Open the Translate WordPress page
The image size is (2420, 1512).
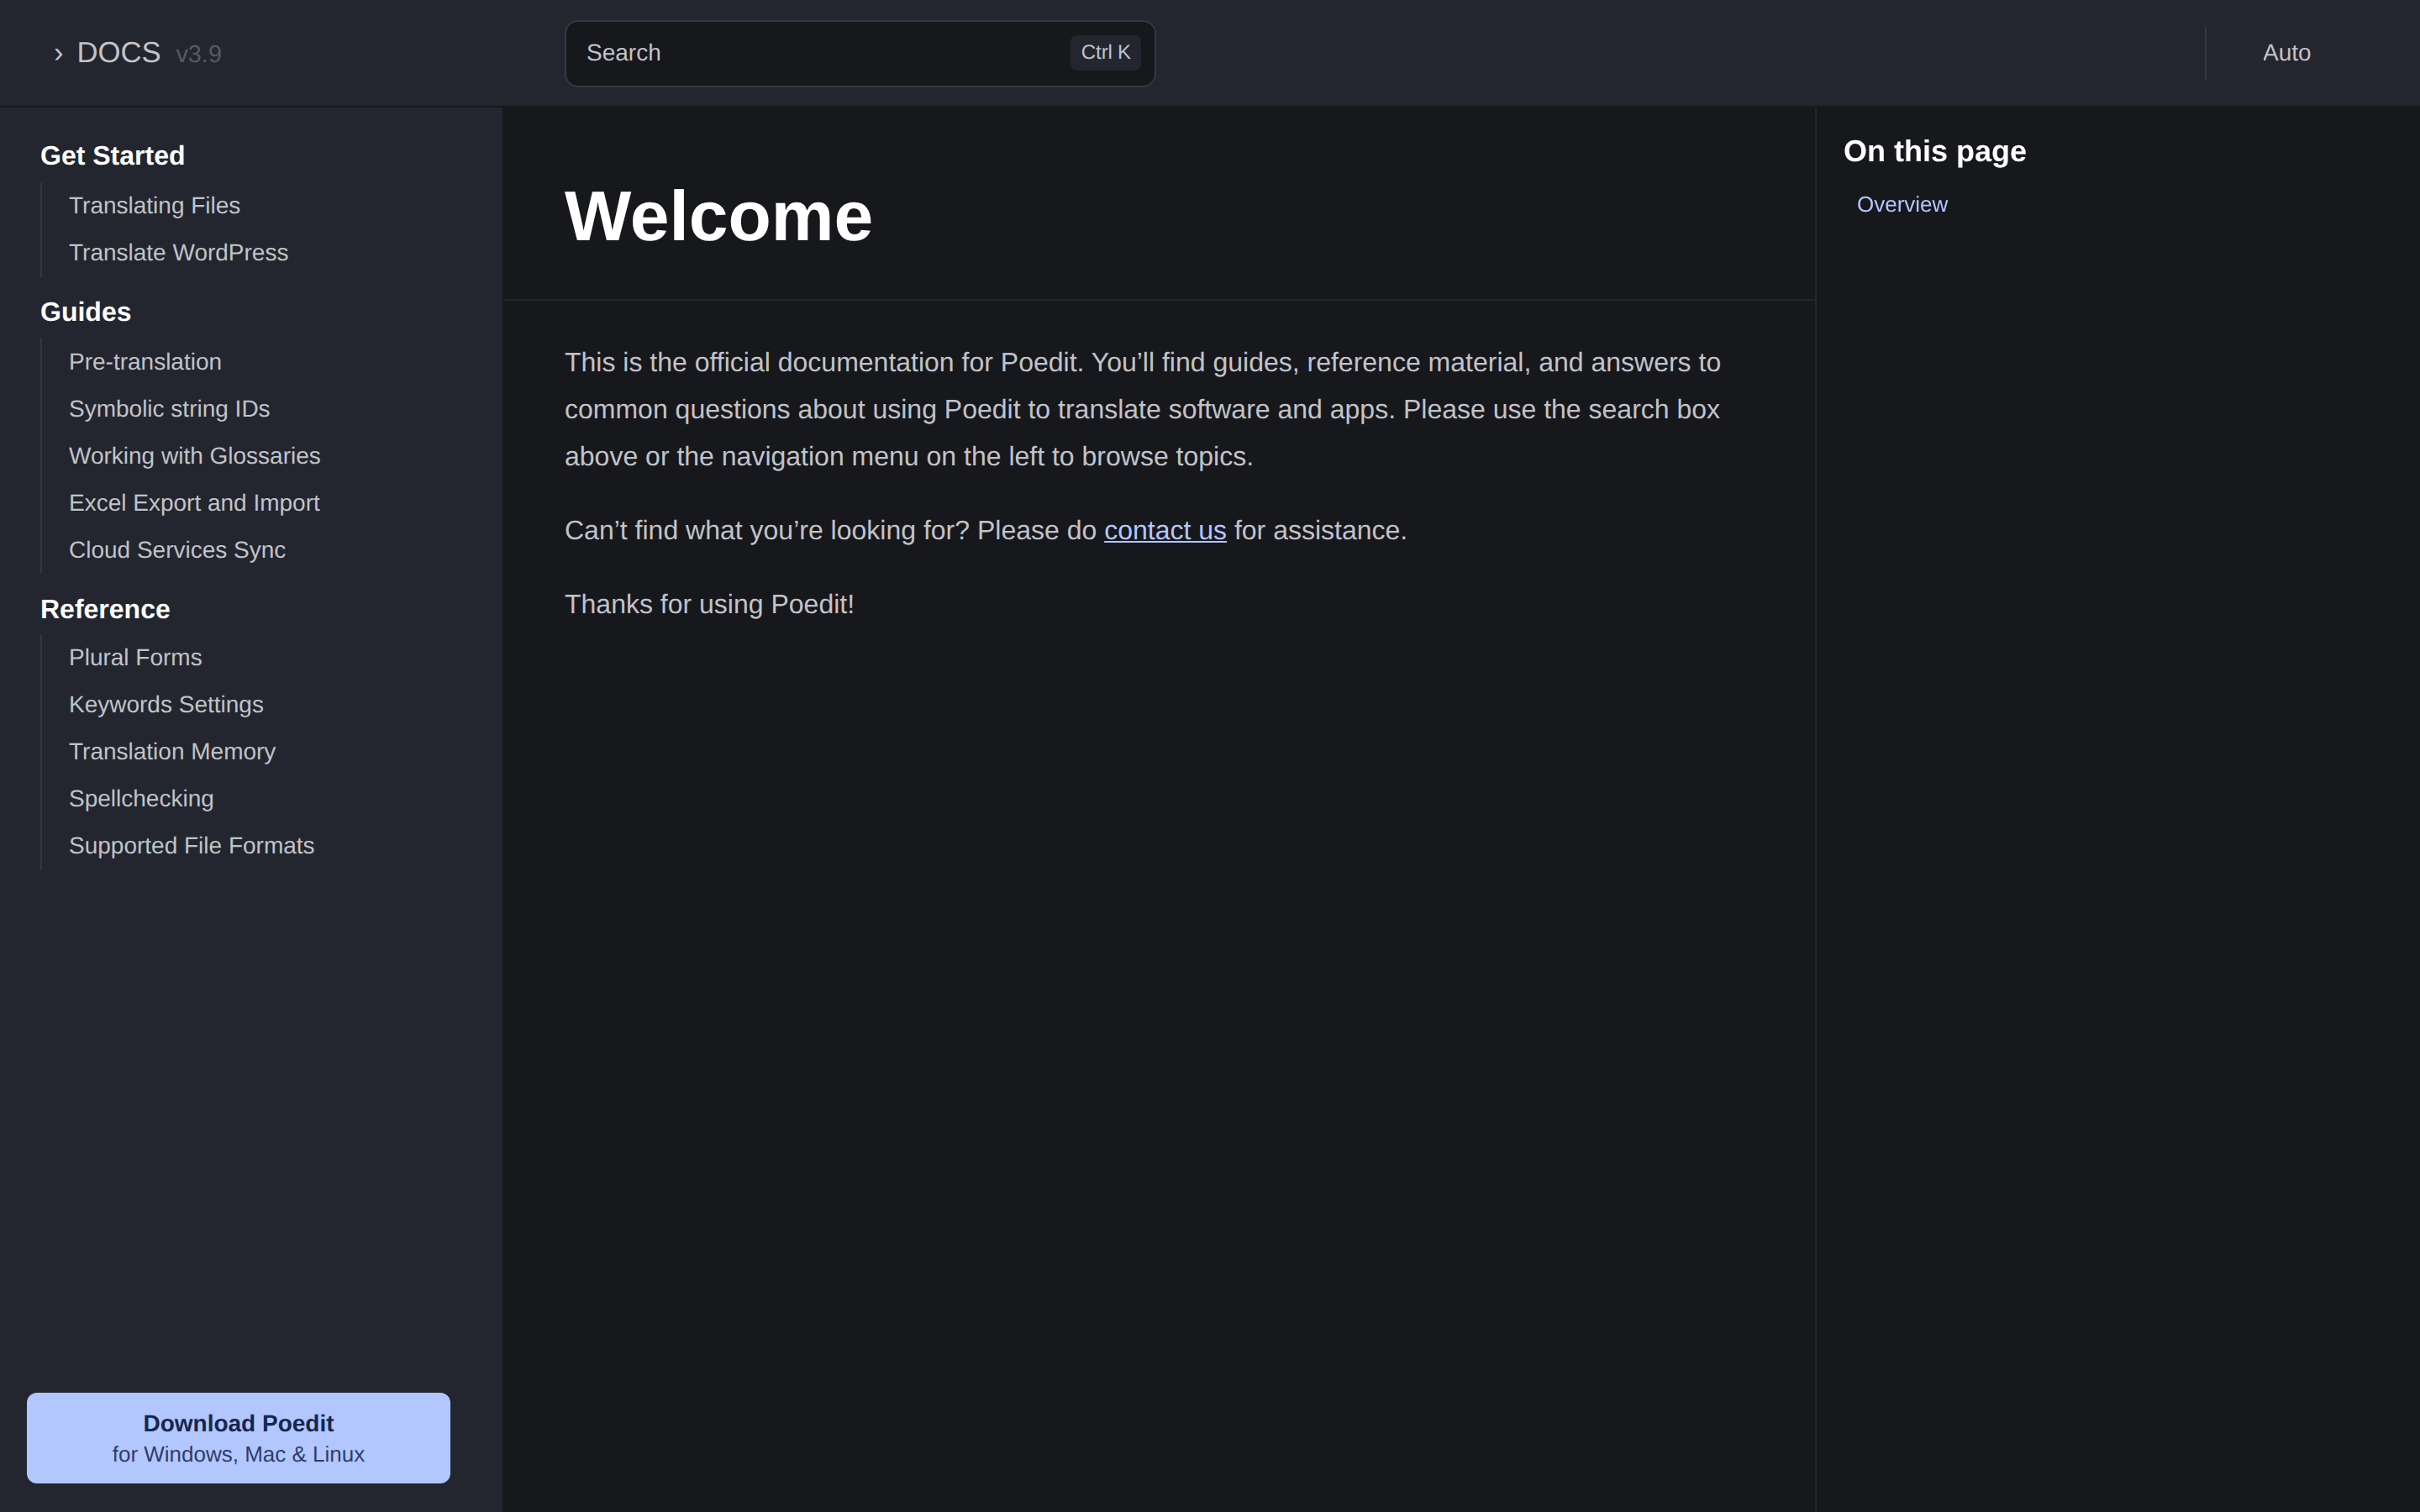pos(178,252)
